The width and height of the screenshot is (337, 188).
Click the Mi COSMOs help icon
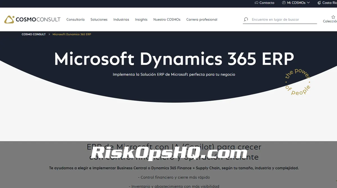pos(284,3)
